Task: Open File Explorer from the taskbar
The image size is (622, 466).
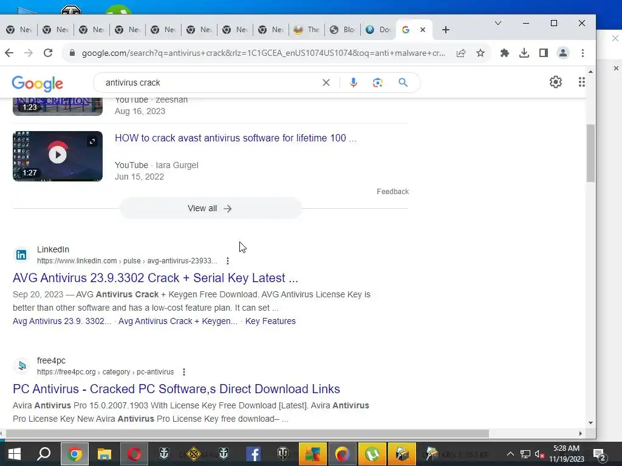Action: point(104,454)
